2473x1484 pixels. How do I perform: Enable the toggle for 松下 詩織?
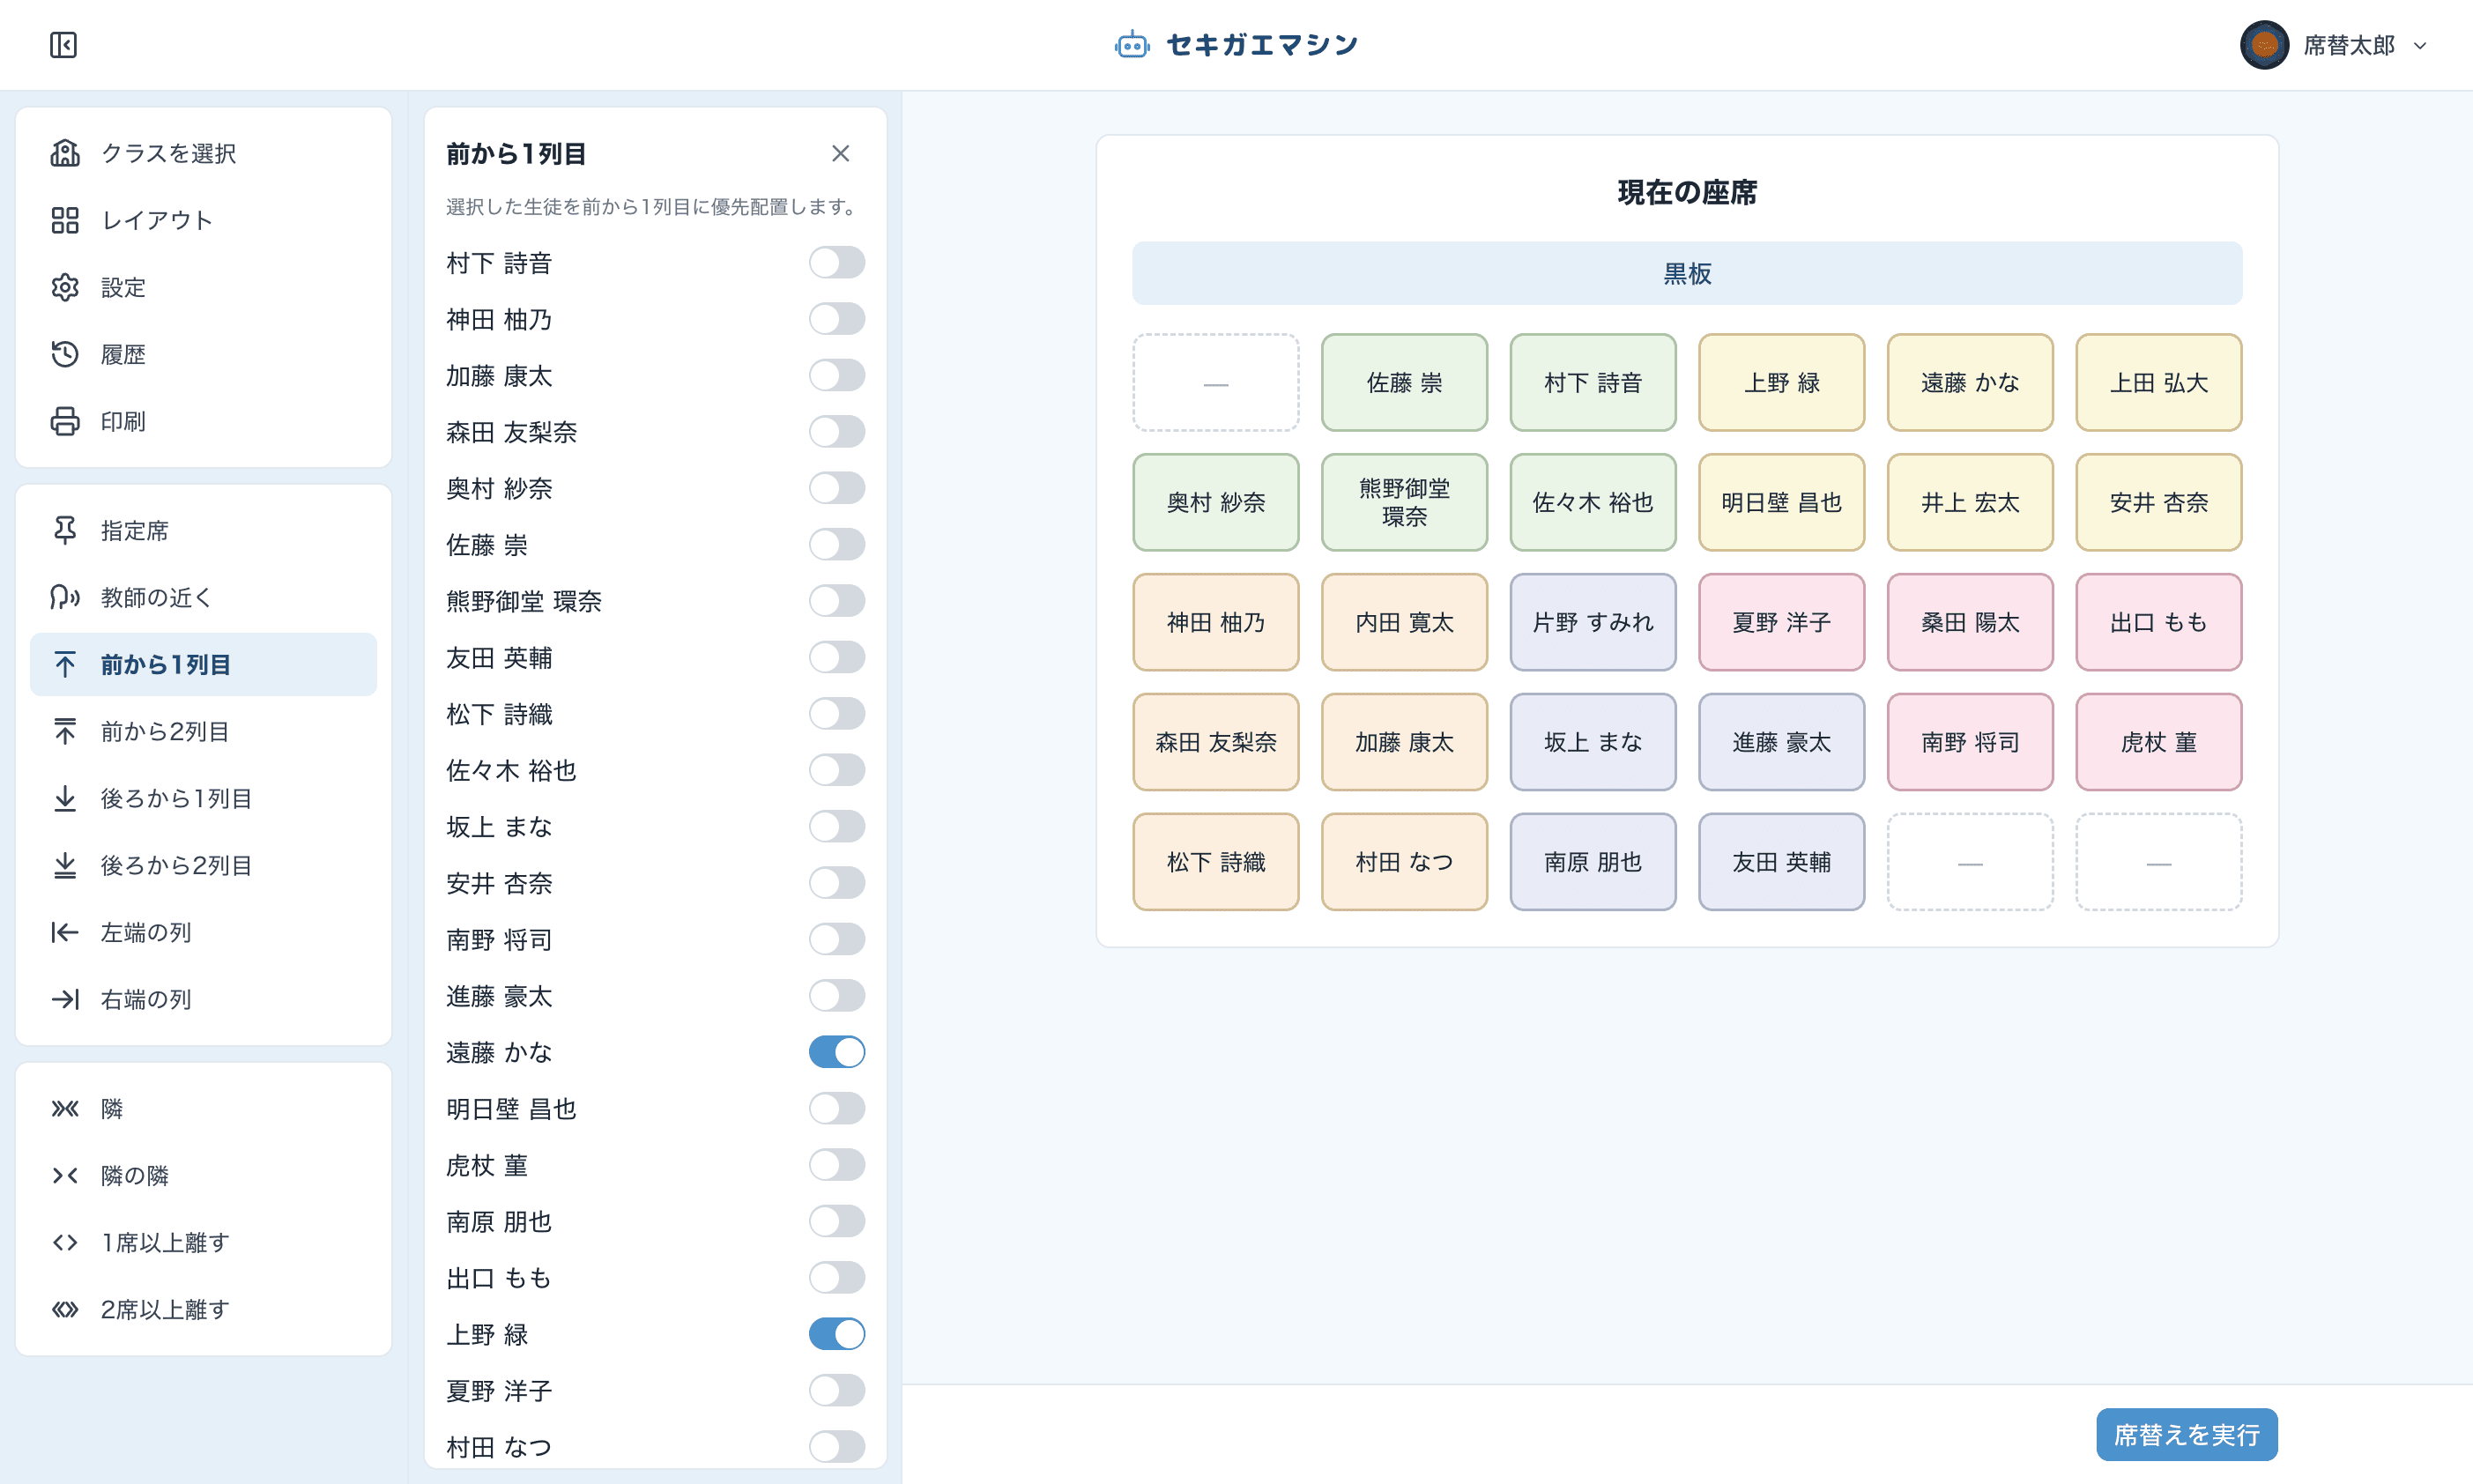837,714
